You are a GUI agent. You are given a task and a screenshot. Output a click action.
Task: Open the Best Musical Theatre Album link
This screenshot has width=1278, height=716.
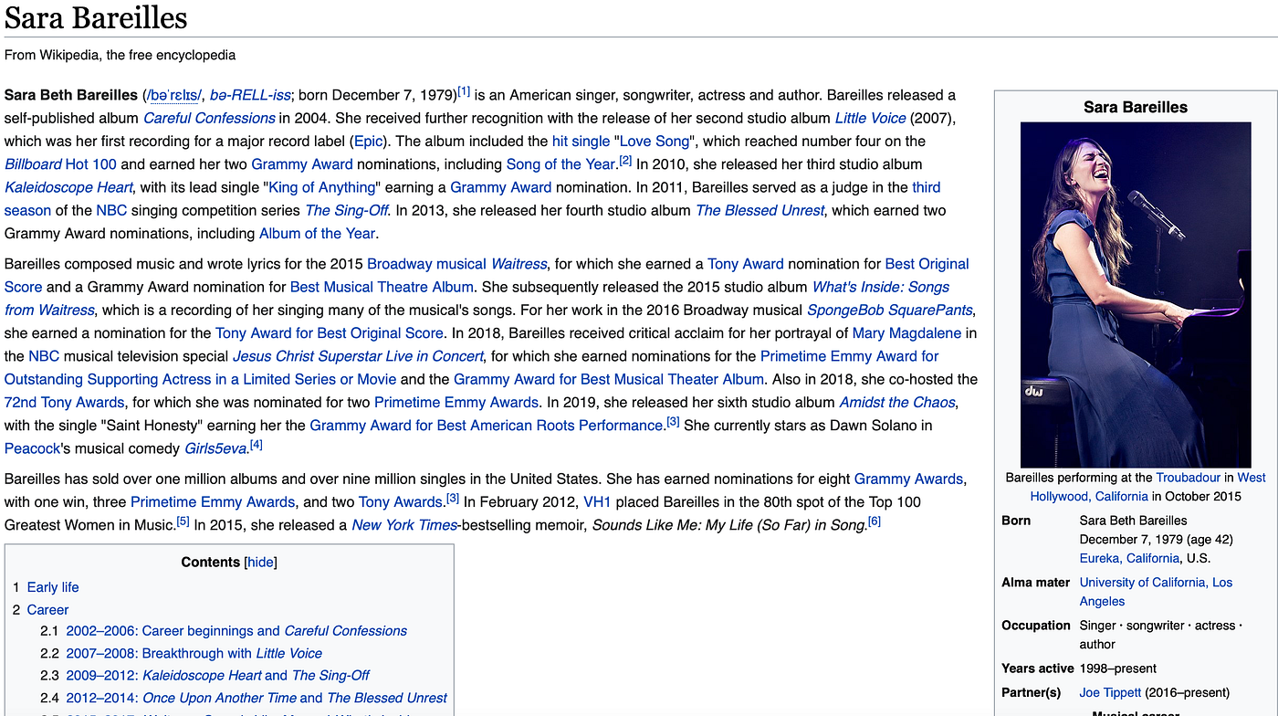pyautogui.click(x=382, y=287)
